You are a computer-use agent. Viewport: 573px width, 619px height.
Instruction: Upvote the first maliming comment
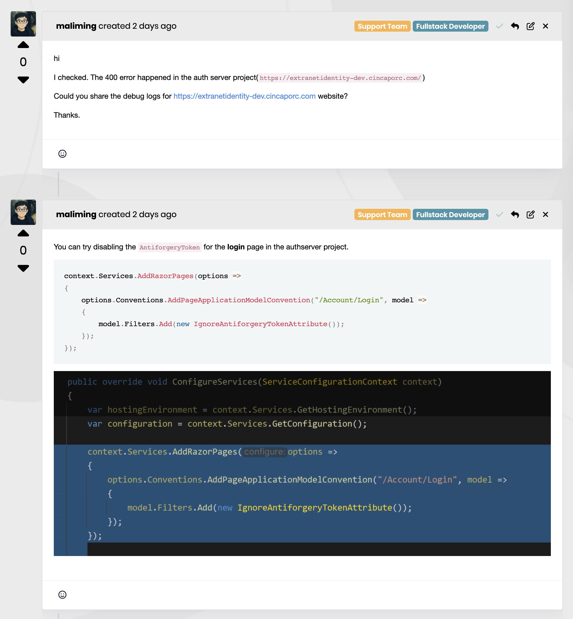(x=23, y=45)
